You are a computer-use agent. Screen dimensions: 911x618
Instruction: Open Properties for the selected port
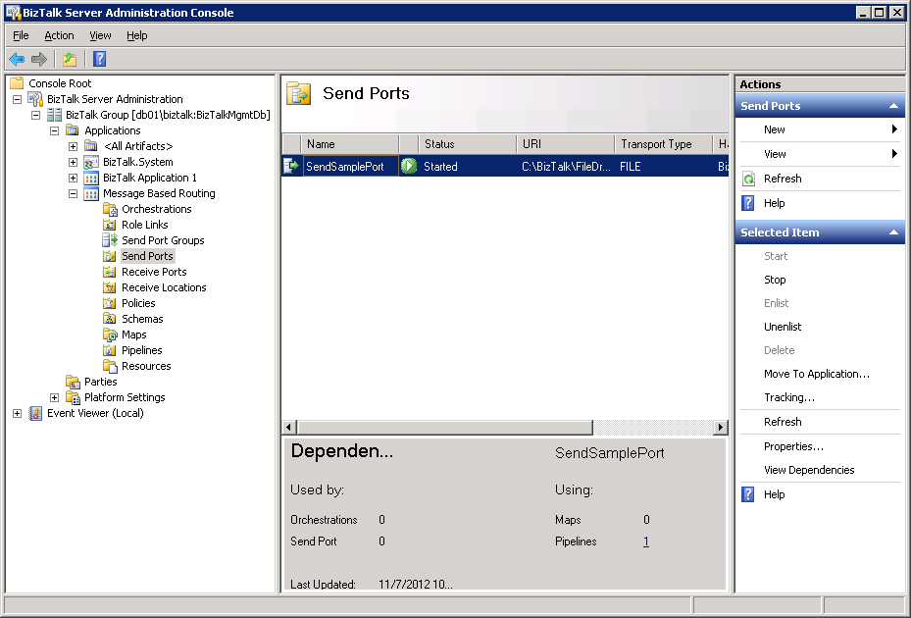(x=793, y=446)
